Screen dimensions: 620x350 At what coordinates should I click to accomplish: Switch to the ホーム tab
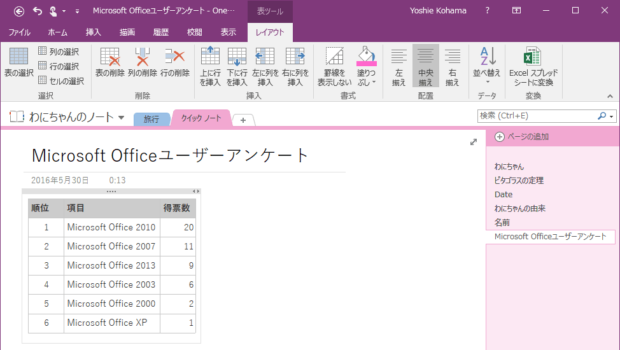pos(58,32)
